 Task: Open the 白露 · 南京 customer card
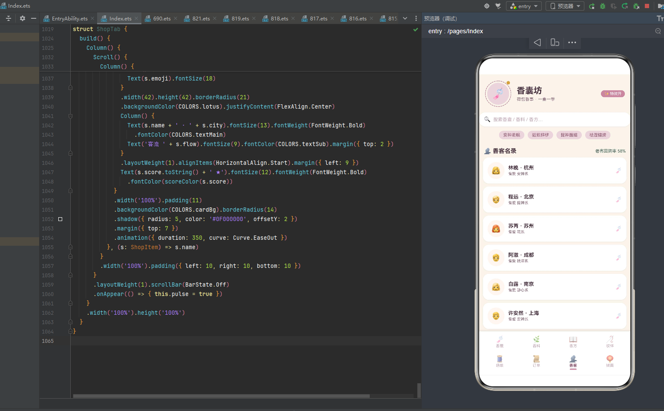(555, 287)
